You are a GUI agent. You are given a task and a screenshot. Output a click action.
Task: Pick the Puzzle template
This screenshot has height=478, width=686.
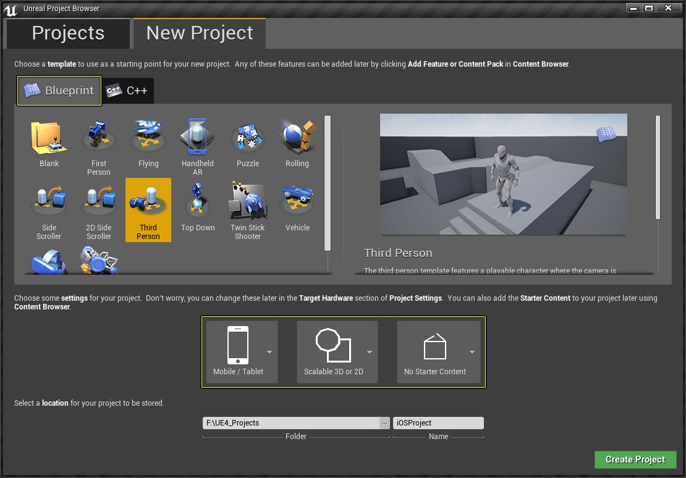coord(247,142)
